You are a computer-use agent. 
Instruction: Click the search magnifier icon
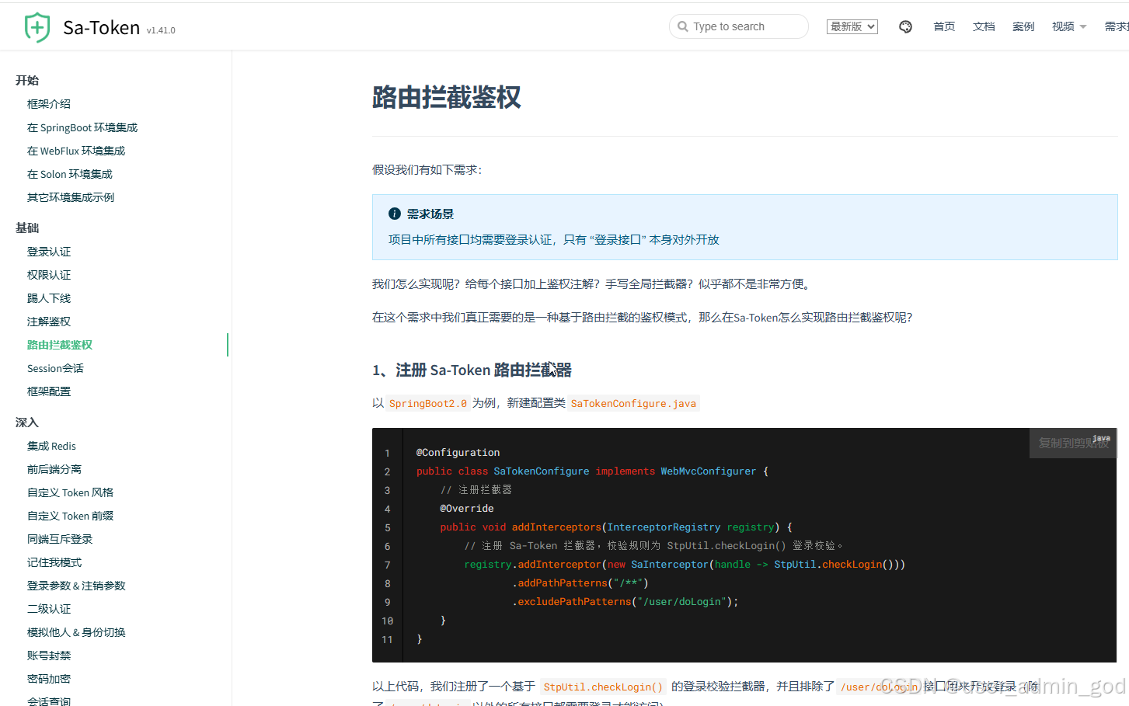tap(683, 26)
